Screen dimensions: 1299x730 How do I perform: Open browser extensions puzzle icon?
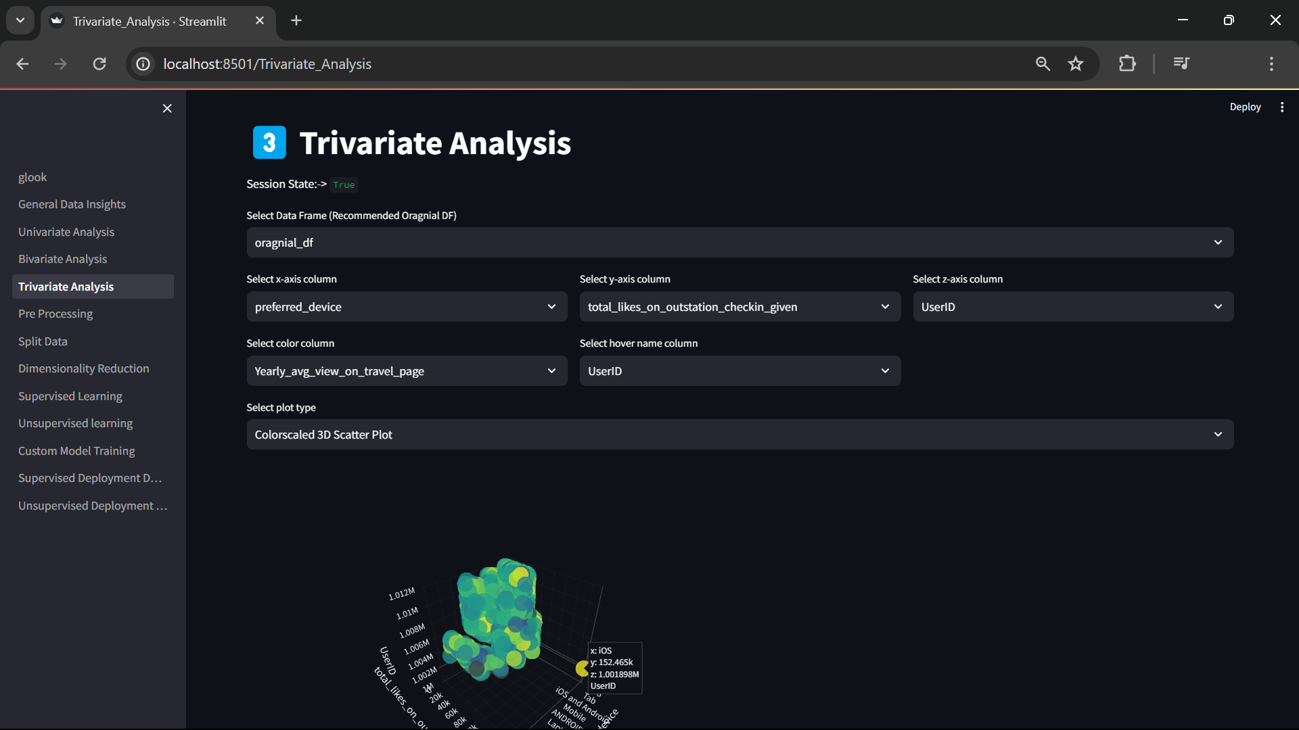[x=1127, y=64]
